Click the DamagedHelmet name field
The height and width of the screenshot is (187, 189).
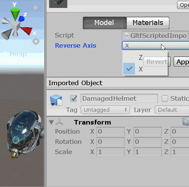[x=119, y=98]
